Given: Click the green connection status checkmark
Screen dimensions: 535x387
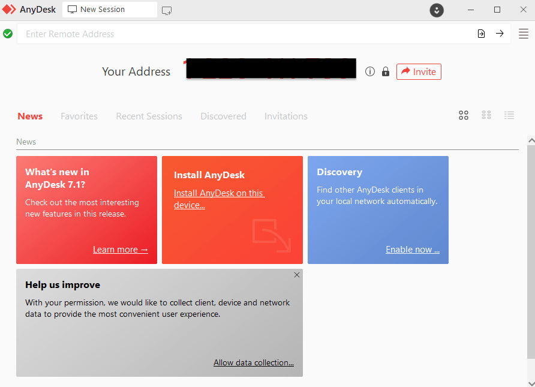Looking at the screenshot, I should click(8, 34).
